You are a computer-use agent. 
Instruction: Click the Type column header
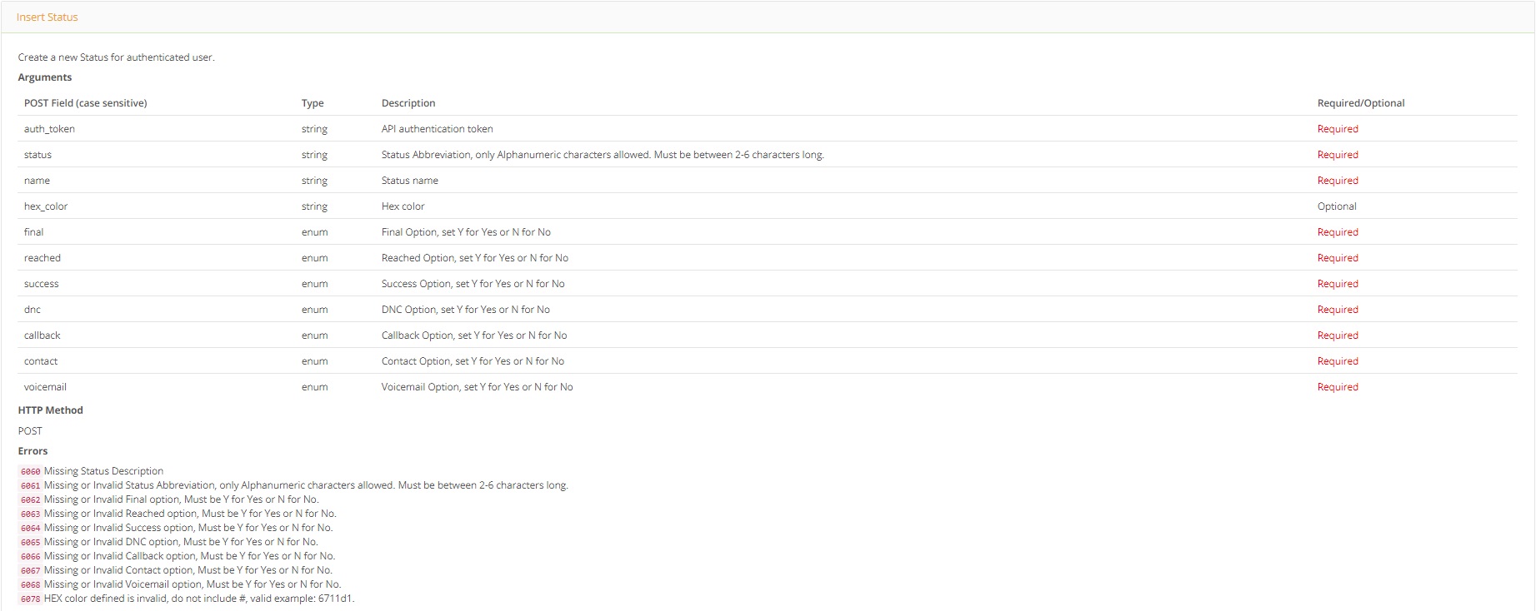point(313,103)
